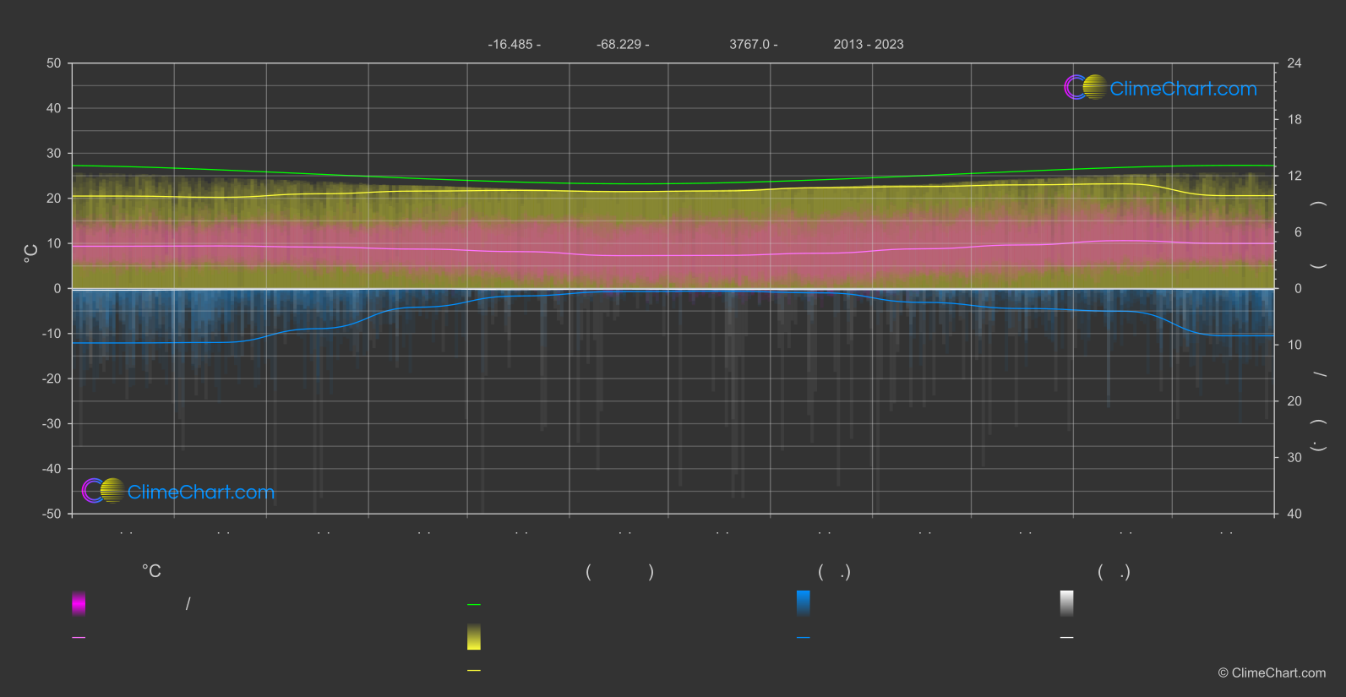Click the white gradient bar legend swatch
This screenshot has width=1346, height=697.
coord(1067,603)
